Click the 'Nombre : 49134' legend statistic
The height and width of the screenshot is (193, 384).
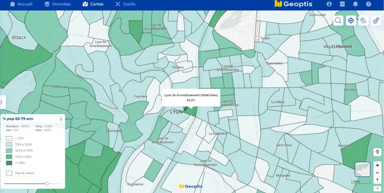coord(17,126)
